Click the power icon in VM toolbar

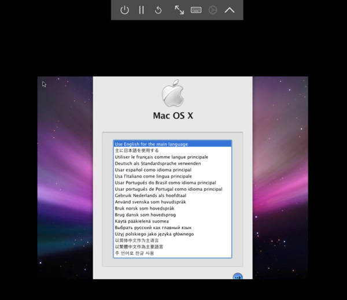124,10
